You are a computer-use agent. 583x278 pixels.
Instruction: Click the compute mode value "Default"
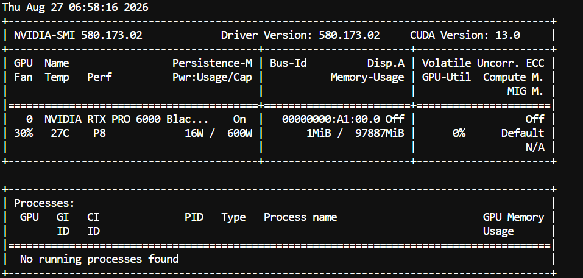523,133
